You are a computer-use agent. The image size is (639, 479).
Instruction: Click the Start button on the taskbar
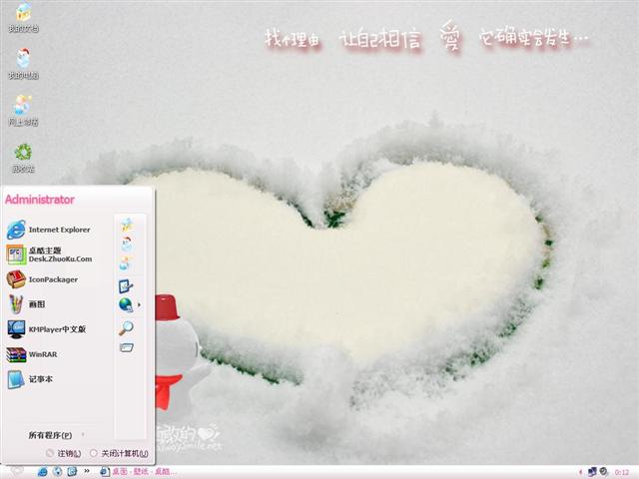point(16,472)
